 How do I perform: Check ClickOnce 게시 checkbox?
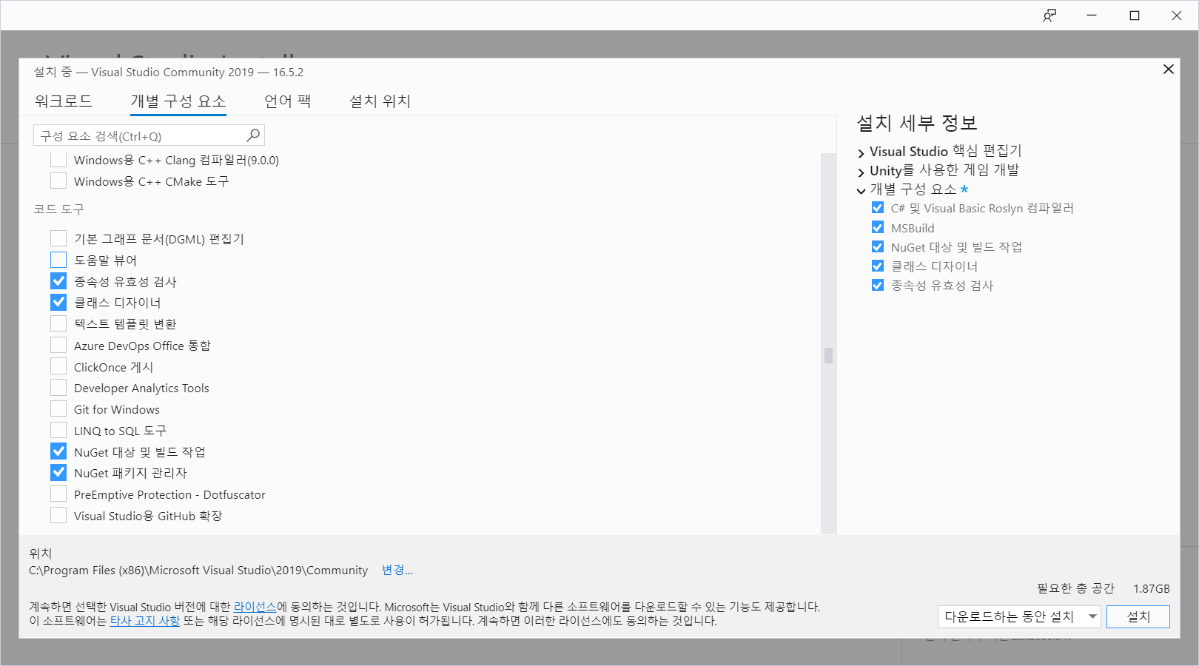click(x=58, y=366)
